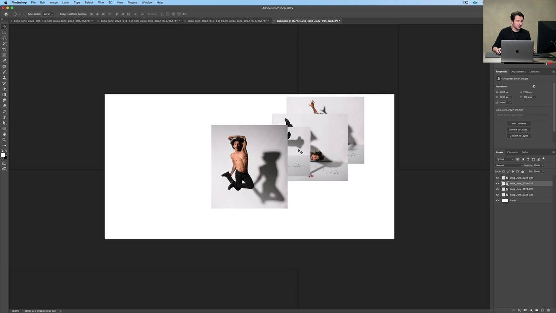The height and width of the screenshot is (313, 556).
Task: Select the Rectangular Marquee tool
Action: [x=4, y=32]
